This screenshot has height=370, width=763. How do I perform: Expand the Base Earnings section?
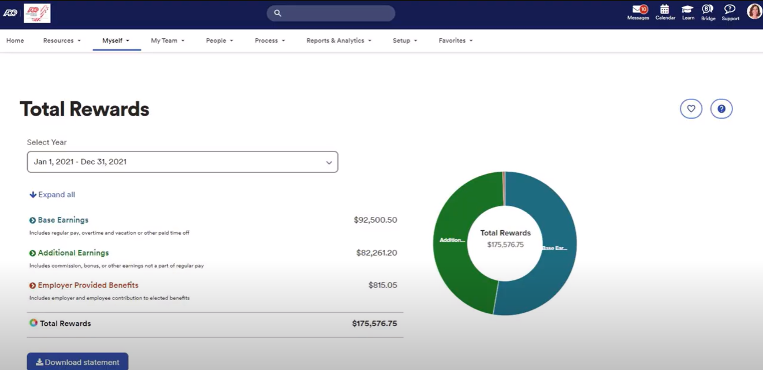coord(59,220)
